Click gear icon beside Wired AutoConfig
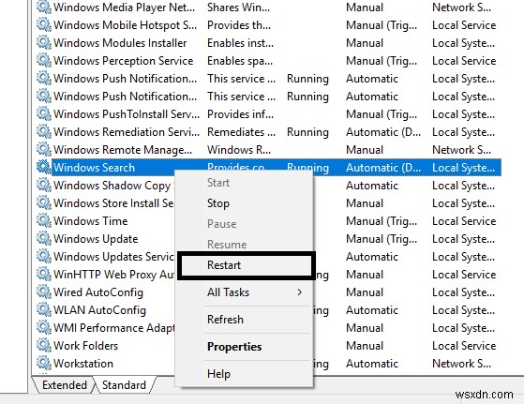Viewport: 524px width, 404px height. coord(43,292)
